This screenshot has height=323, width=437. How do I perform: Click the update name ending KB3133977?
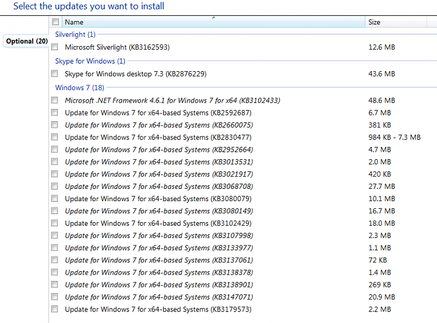(x=159, y=248)
